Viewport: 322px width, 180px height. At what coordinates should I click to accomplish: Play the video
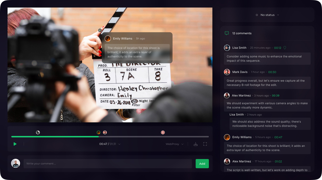(x=15, y=144)
